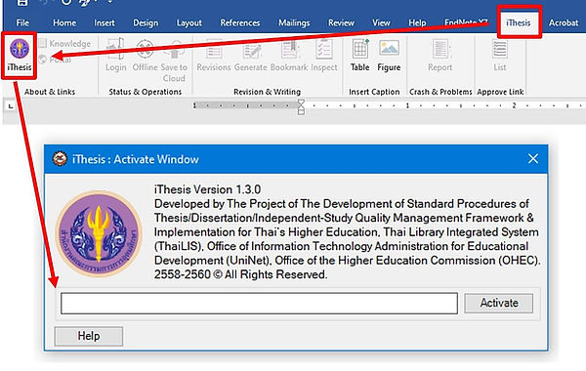Image resolution: width=586 pixels, height=371 pixels.
Task: Click the Help button in Activate Window
Action: pos(89,336)
